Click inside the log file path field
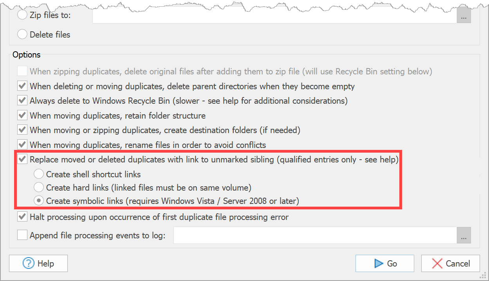Image resolution: width=489 pixels, height=281 pixels. click(313, 235)
